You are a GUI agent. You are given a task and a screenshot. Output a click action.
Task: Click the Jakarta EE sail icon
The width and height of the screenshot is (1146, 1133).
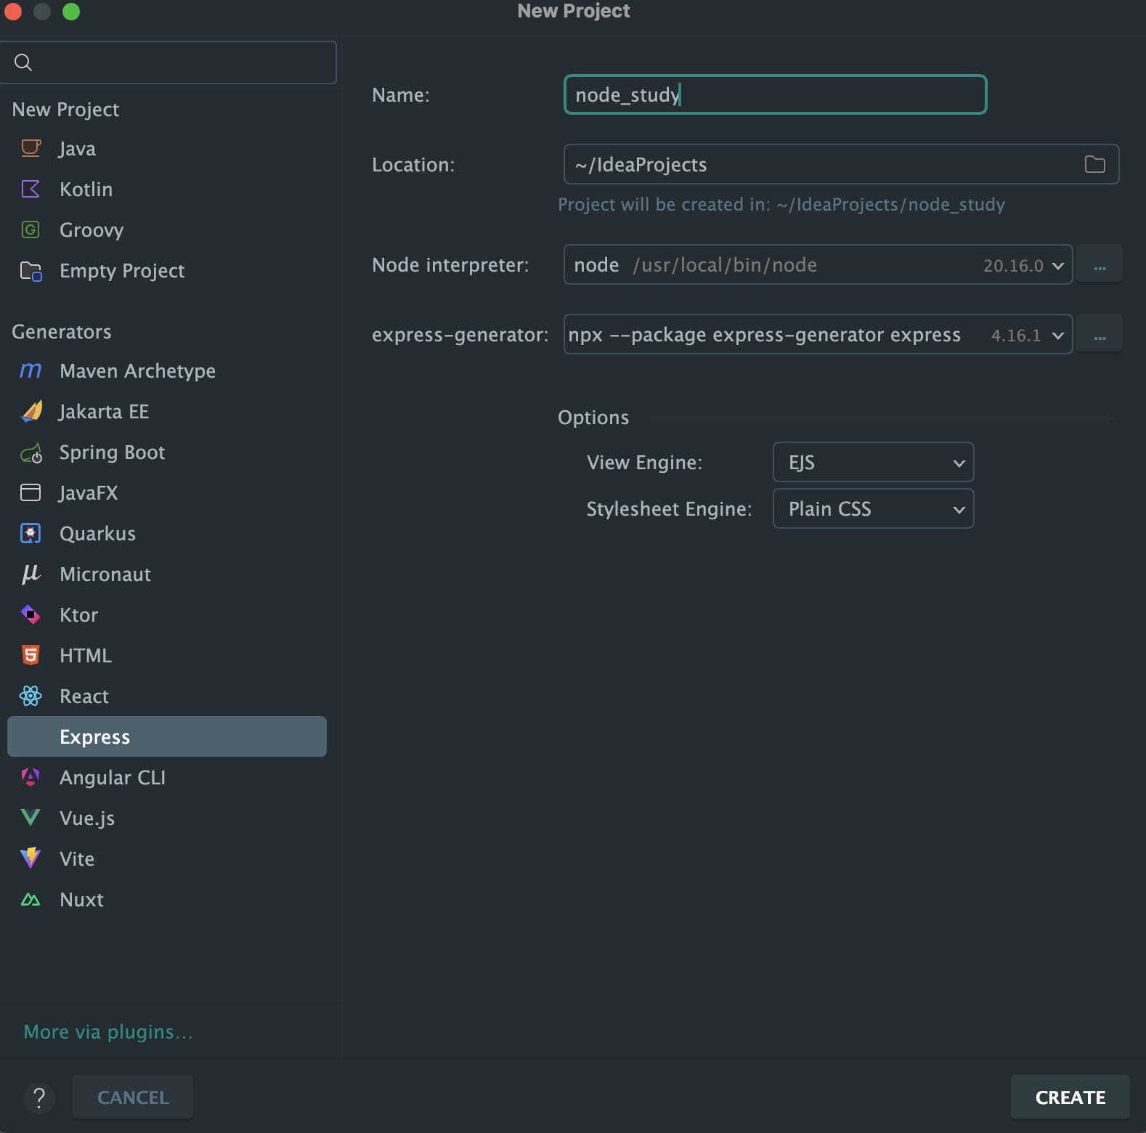click(x=31, y=411)
